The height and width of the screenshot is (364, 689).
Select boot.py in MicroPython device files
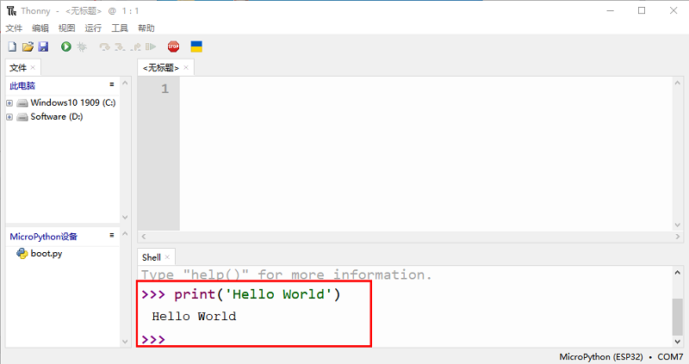46,254
